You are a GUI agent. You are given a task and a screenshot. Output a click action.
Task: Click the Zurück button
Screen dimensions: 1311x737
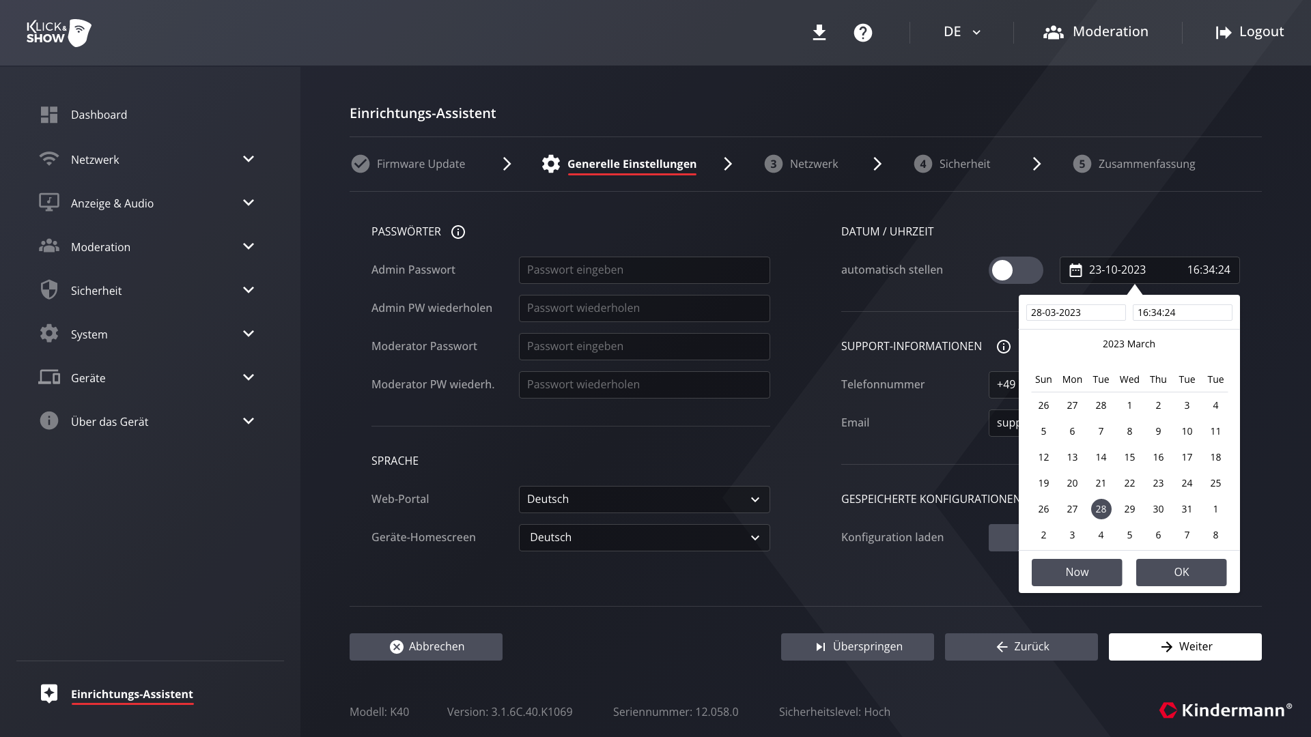pos(1021,647)
